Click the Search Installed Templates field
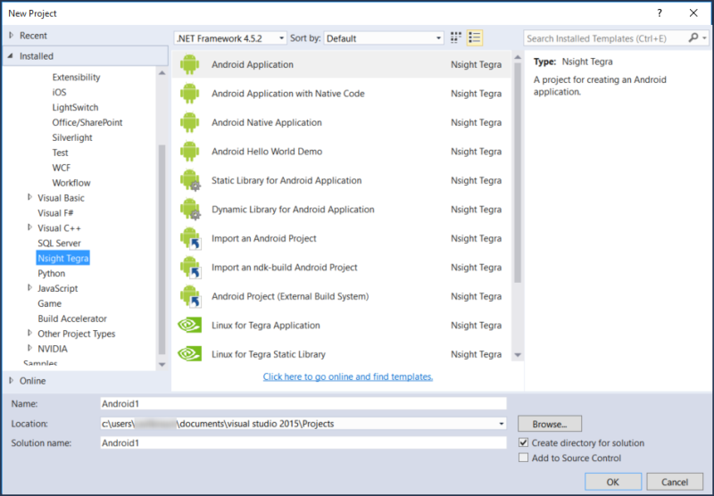The width and height of the screenshot is (714, 496). [x=606, y=38]
